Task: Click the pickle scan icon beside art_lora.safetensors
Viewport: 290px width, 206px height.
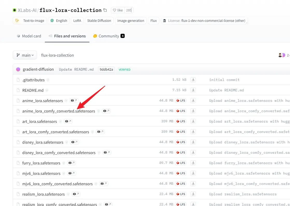Action: coord(68,121)
